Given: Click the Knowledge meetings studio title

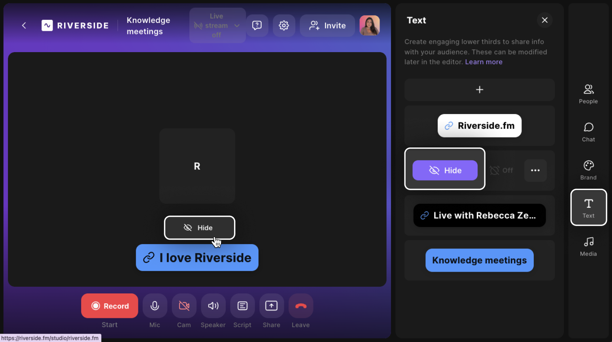Looking at the screenshot, I should click(x=149, y=26).
